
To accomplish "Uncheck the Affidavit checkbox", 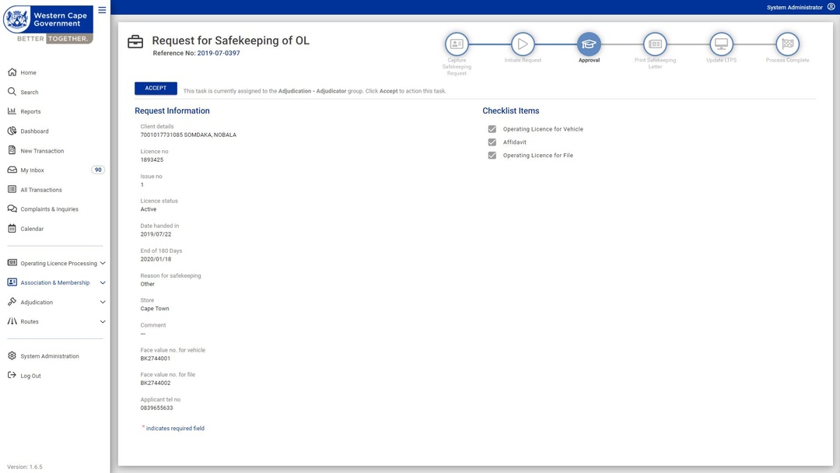I will point(492,142).
